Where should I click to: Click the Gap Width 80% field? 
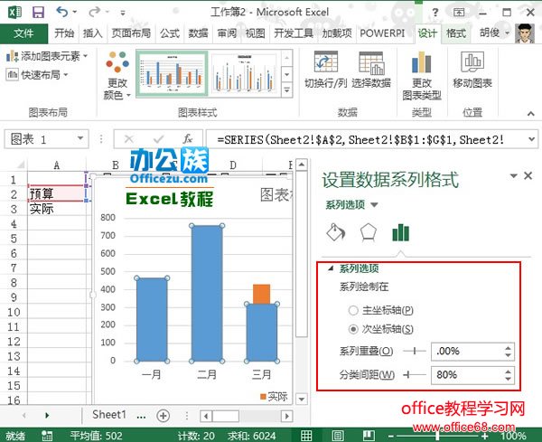[x=468, y=375]
